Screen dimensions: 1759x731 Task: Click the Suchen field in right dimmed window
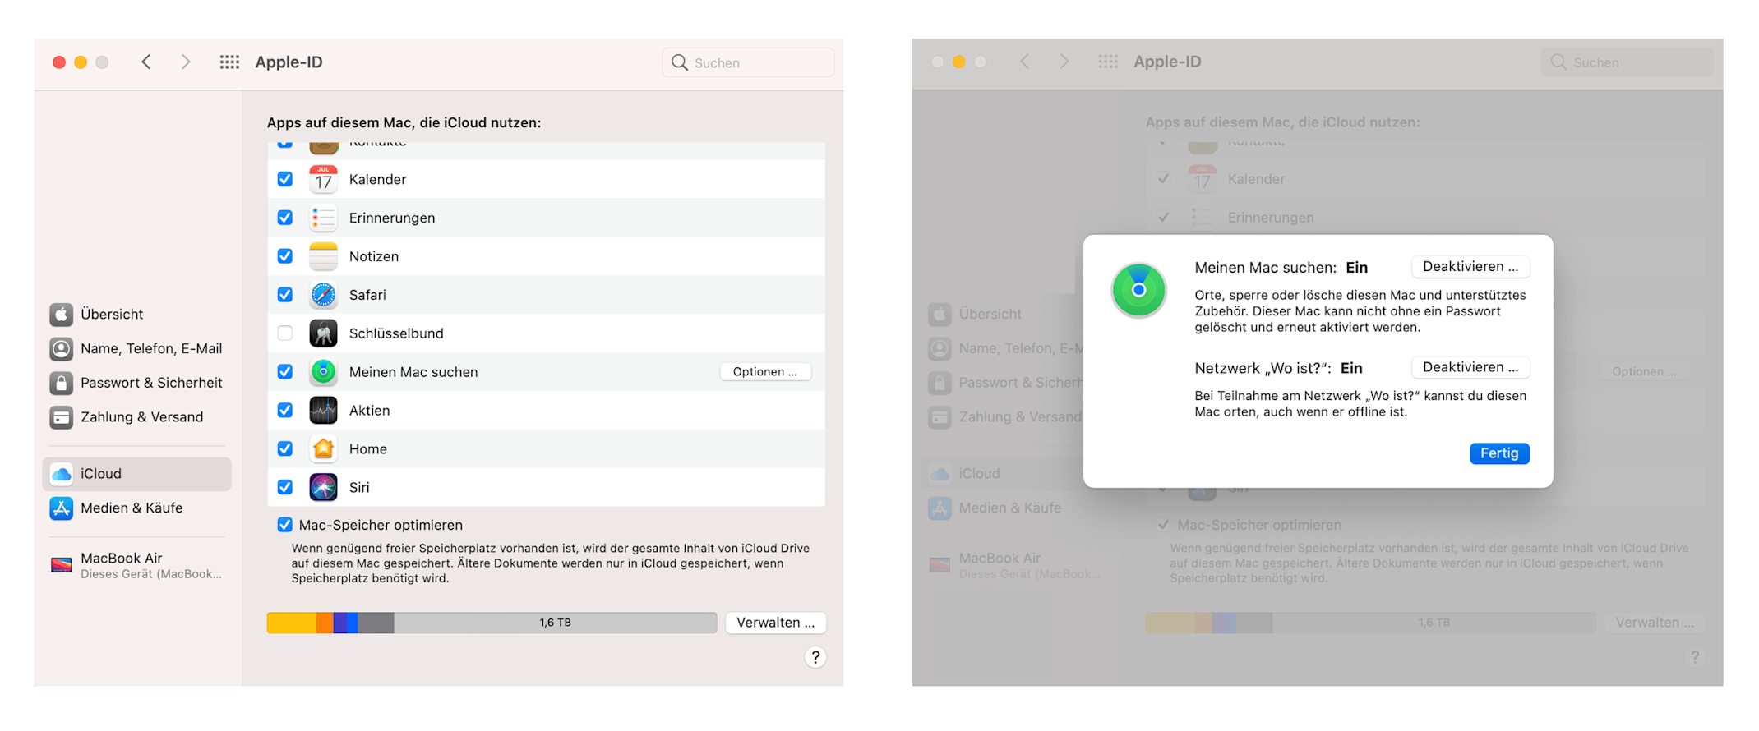click(x=1627, y=62)
